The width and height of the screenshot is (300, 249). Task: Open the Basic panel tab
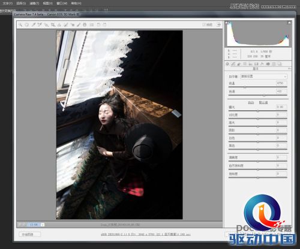pyautogui.click(x=227, y=64)
